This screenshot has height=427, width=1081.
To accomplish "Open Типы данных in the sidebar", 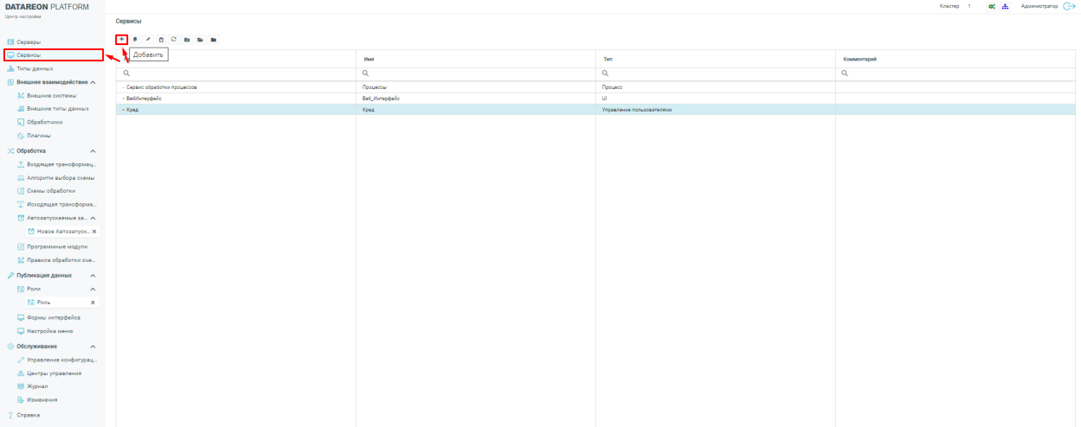I will click(x=35, y=67).
